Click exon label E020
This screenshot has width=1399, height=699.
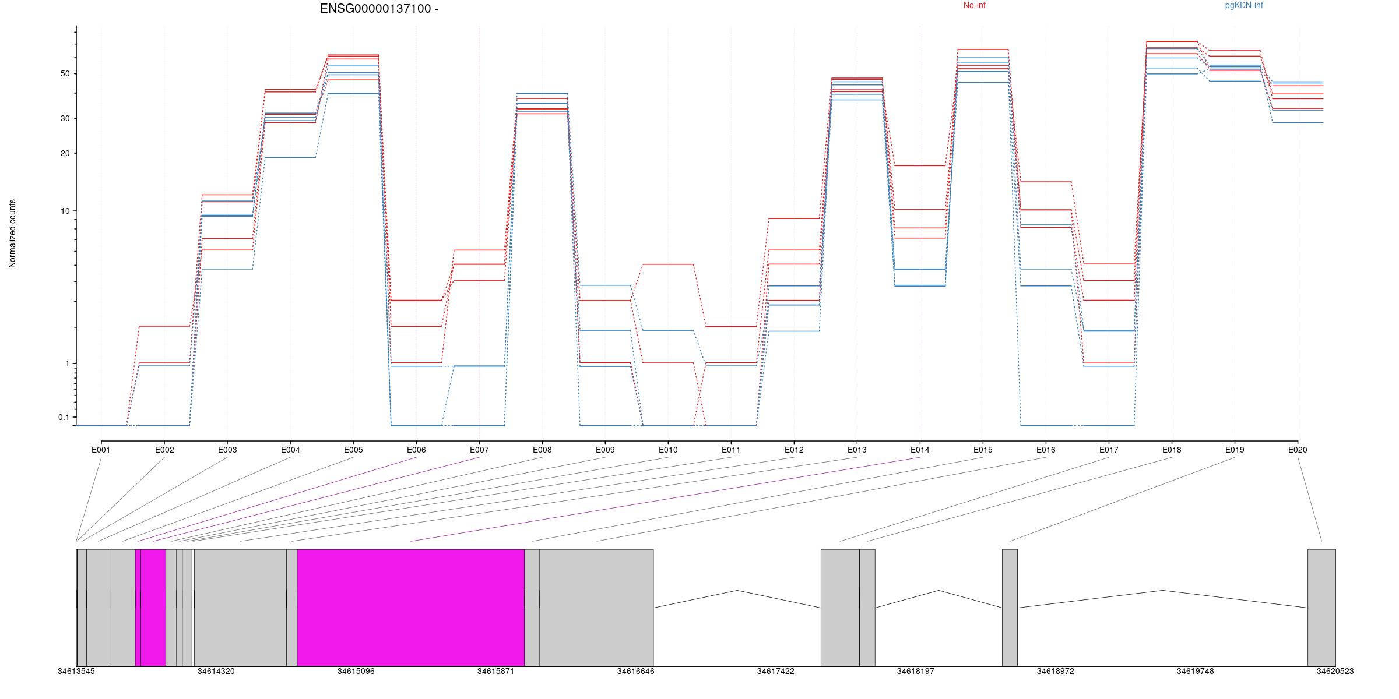coord(1298,450)
